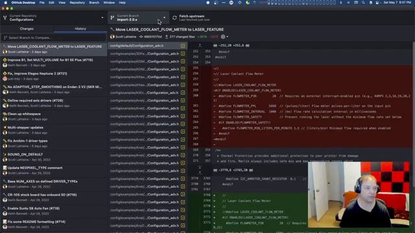Screen dimensions: 415x233
Task: Expand collapsed lines at hunk @@ -3779,6 +3765,20
Action: [200, 170]
